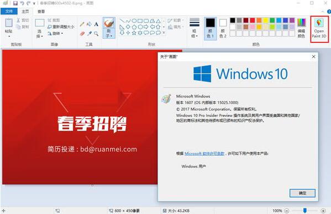
Task: Select the diamond shape
Action: pyautogui.click(x=128, y=27)
